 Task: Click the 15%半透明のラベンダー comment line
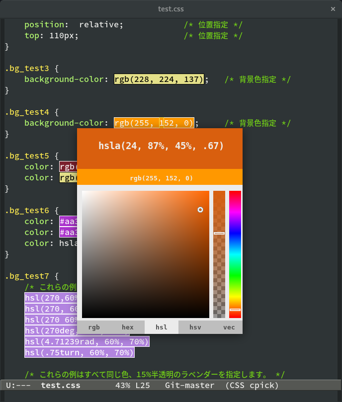point(155,375)
